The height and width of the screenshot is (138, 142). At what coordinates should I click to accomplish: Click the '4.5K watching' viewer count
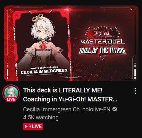click(x=41, y=117)
